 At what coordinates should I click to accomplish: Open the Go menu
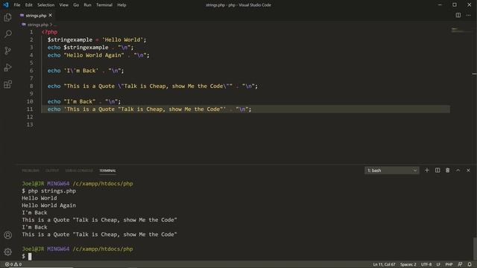click(76, 5)
